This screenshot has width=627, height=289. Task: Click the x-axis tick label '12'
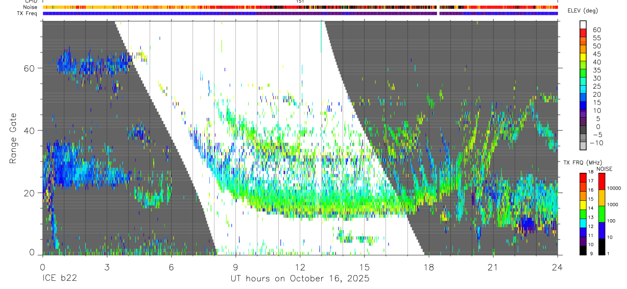tap(300, 267)
